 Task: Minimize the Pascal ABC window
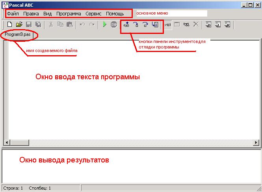[244, 5]
